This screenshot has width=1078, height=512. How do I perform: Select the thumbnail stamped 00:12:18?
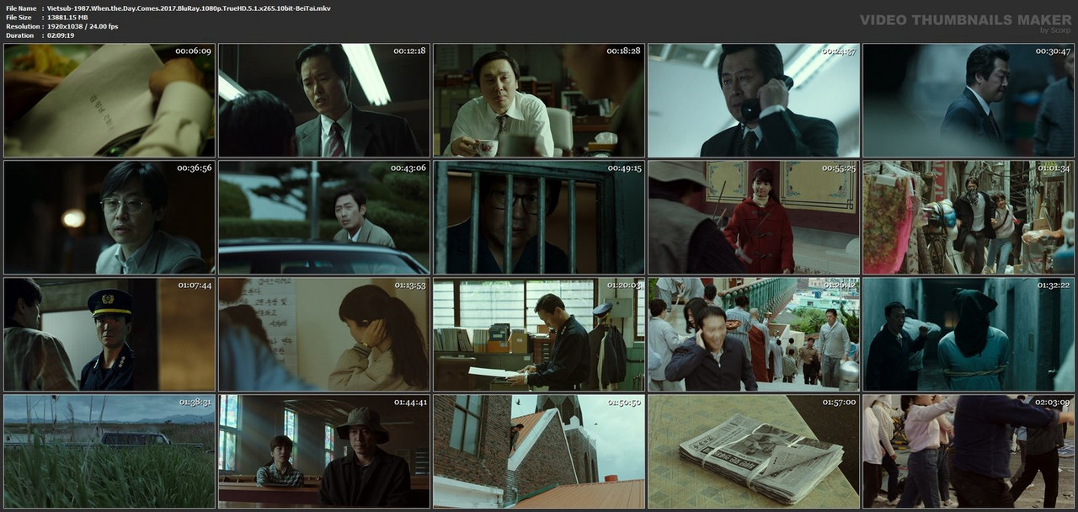click(323, 101)
